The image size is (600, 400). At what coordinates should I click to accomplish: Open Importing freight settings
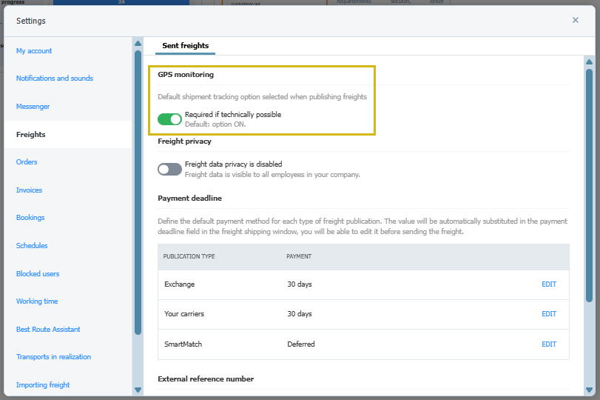[43, 385]
